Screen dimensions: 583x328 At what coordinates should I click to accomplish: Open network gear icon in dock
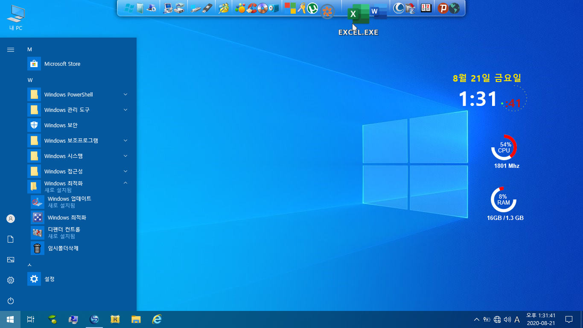click(151, 8)
